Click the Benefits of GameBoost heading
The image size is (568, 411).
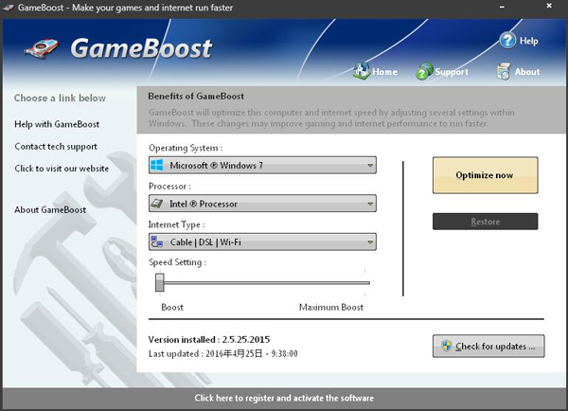[x=196, y=96]
